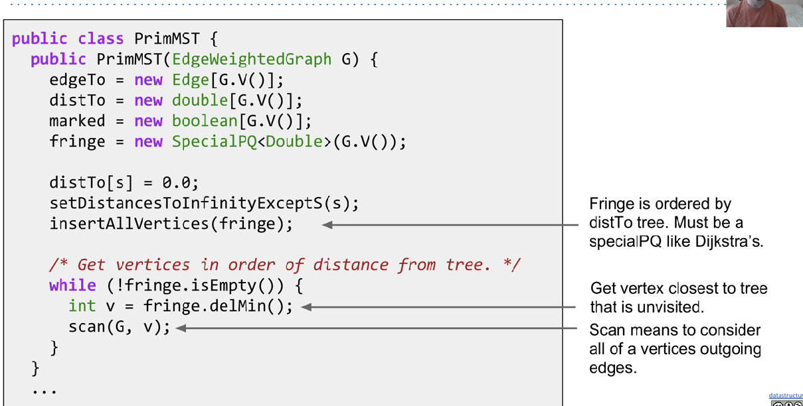803x406 pixels.
Task: Click the setDistancesToInfinityExceptS(s) call
Action: (204, 203)
